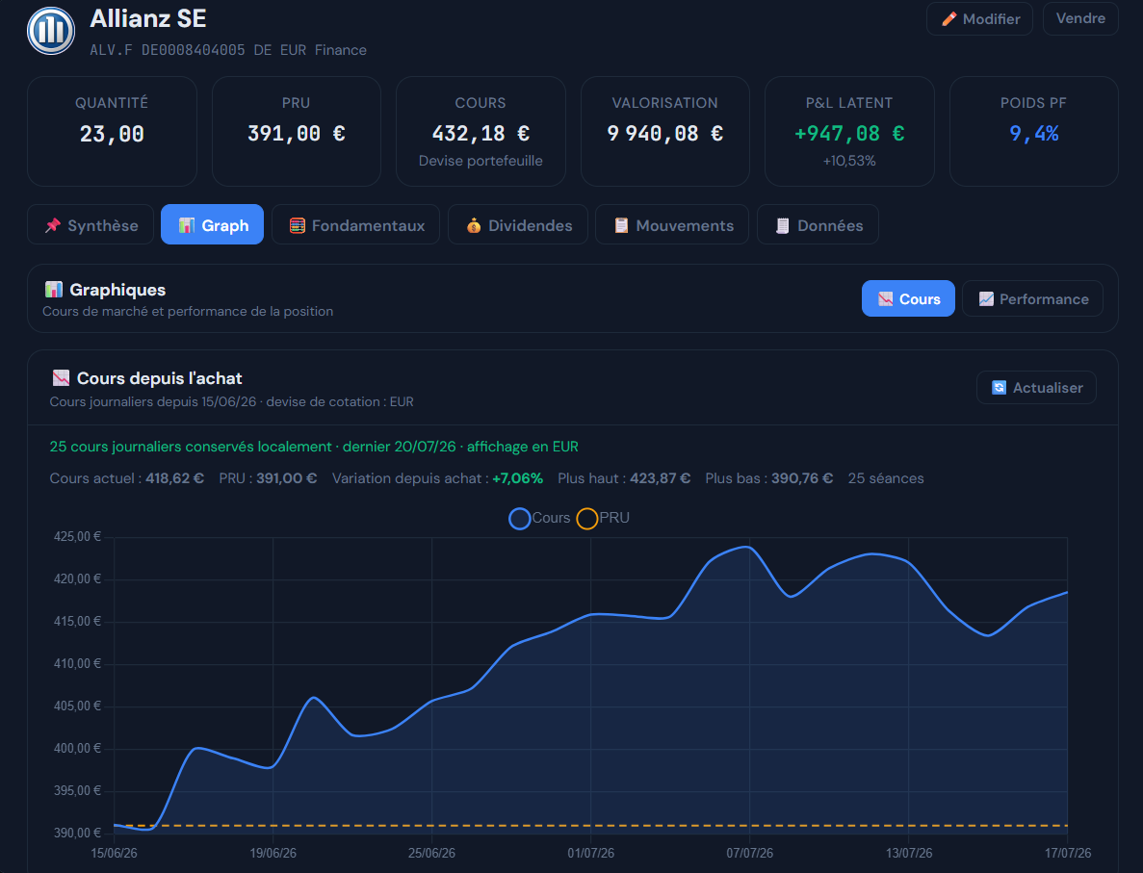The width and height of the screenshot is (1143, 873).
Task: Click the rising chart icon in Performance button
Action: pyautogui.click(x=986, y=298)
